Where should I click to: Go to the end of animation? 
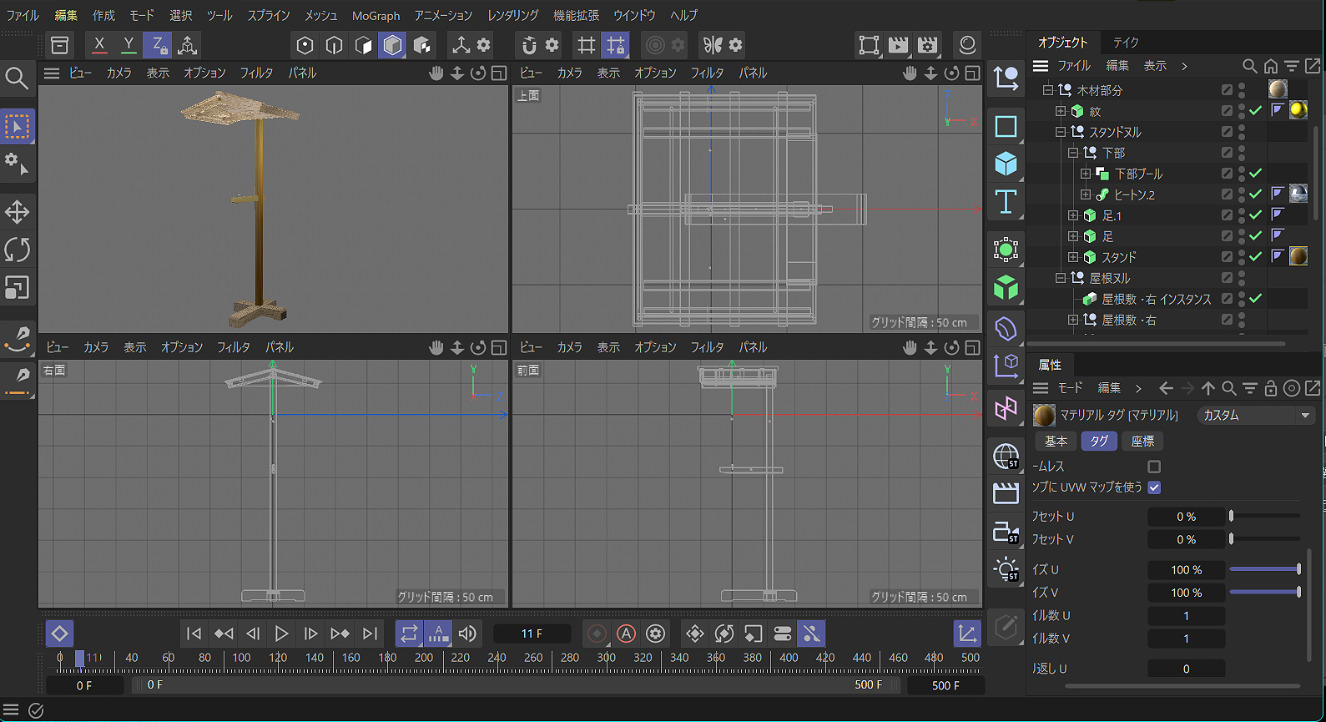point(370,634)
